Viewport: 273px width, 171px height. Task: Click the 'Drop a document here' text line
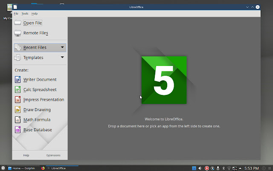click(164, 126)
